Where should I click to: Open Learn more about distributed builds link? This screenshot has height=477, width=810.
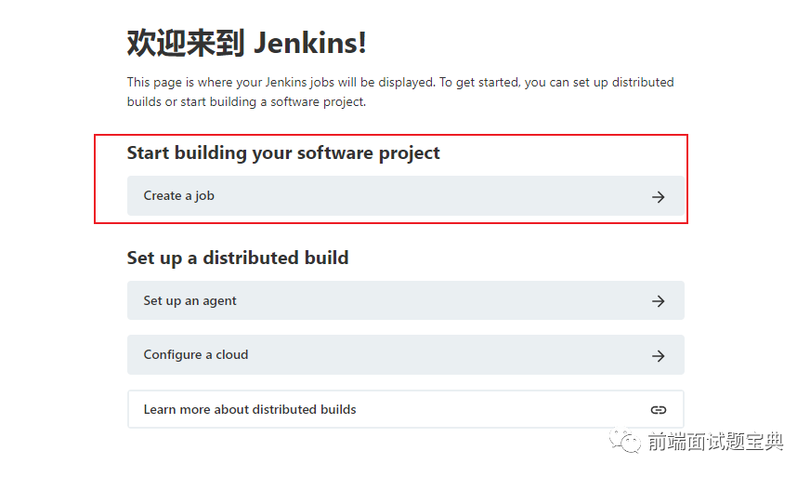click(x=406, y=409)
